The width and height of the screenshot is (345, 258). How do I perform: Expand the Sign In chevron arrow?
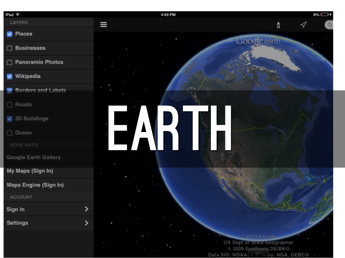point(86,209)
